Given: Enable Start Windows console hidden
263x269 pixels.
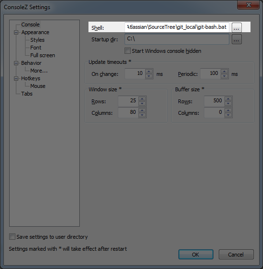Looking at the screenshot, I should point(127,51).
